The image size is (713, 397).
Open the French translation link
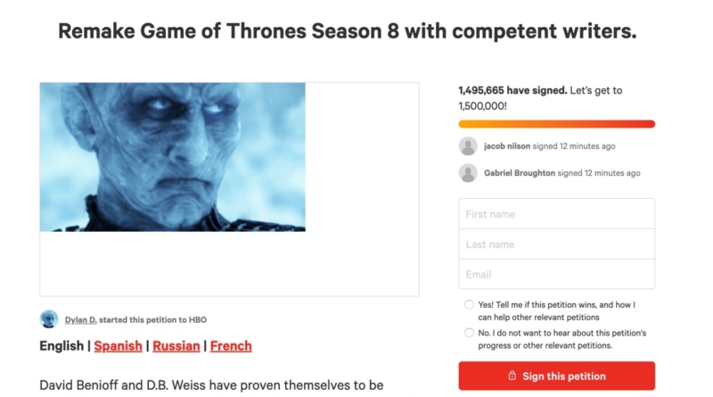231,346
